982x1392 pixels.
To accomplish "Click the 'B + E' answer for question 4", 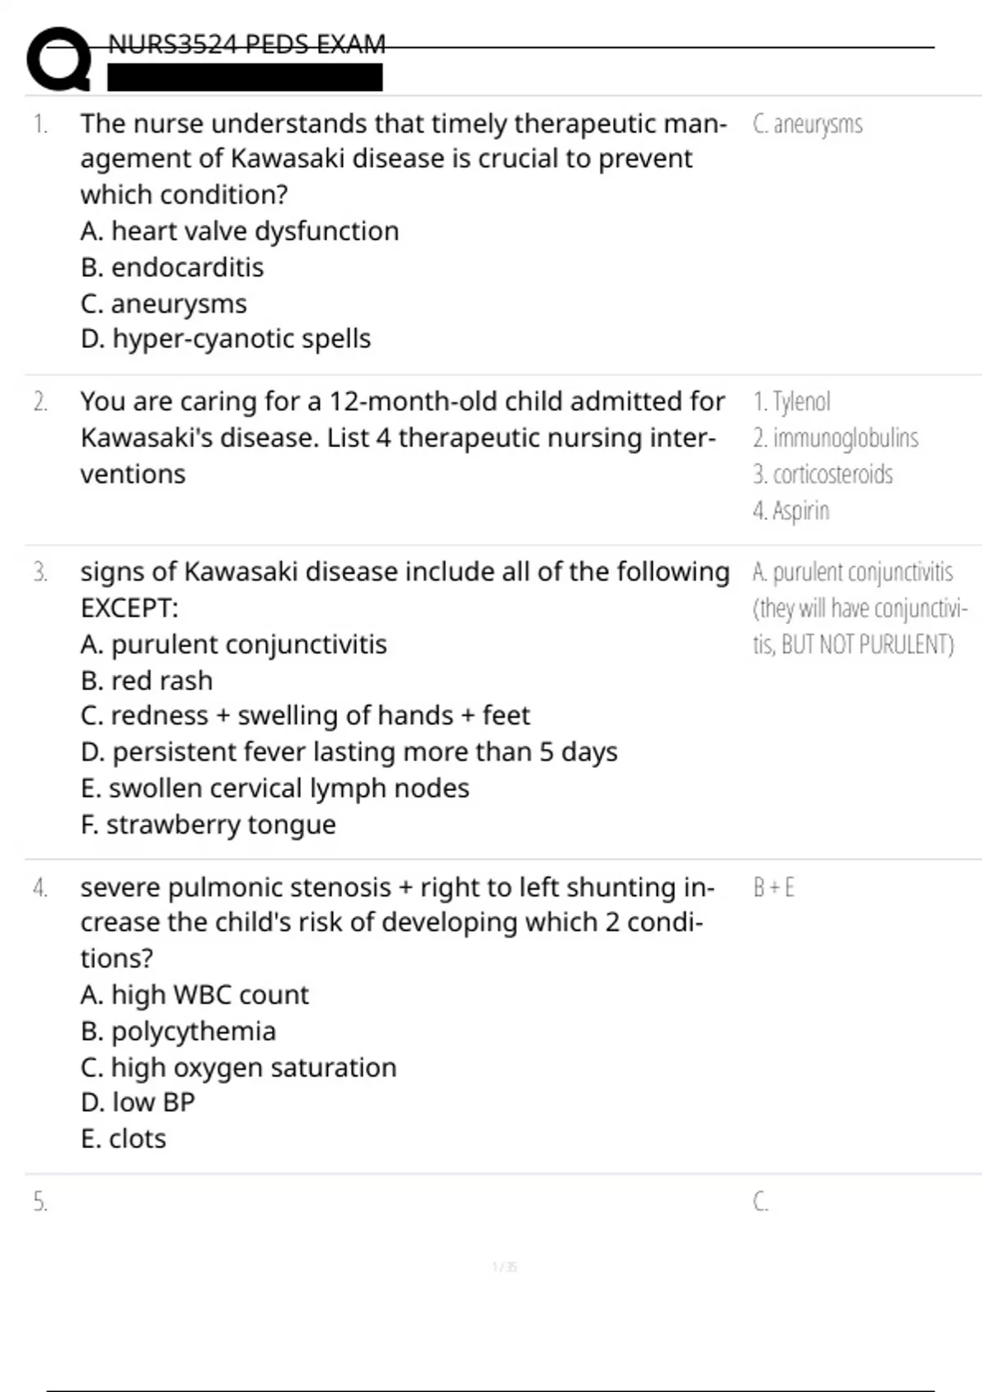I will [773, 888].
